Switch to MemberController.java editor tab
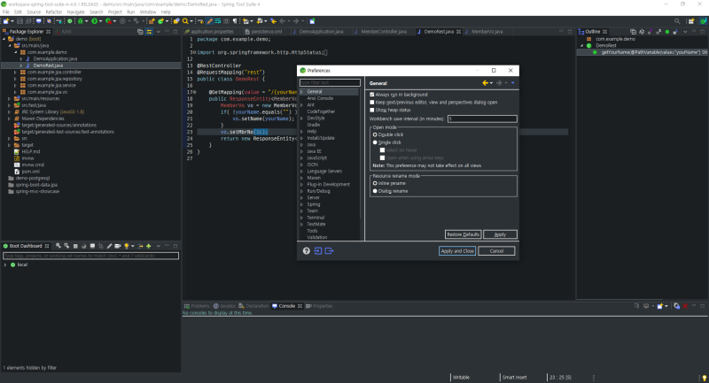 coord(383,31)
